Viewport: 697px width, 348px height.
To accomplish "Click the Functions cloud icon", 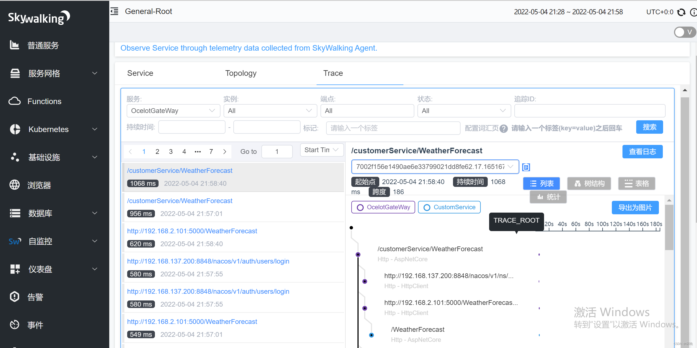I will click(x=15, y=101).
